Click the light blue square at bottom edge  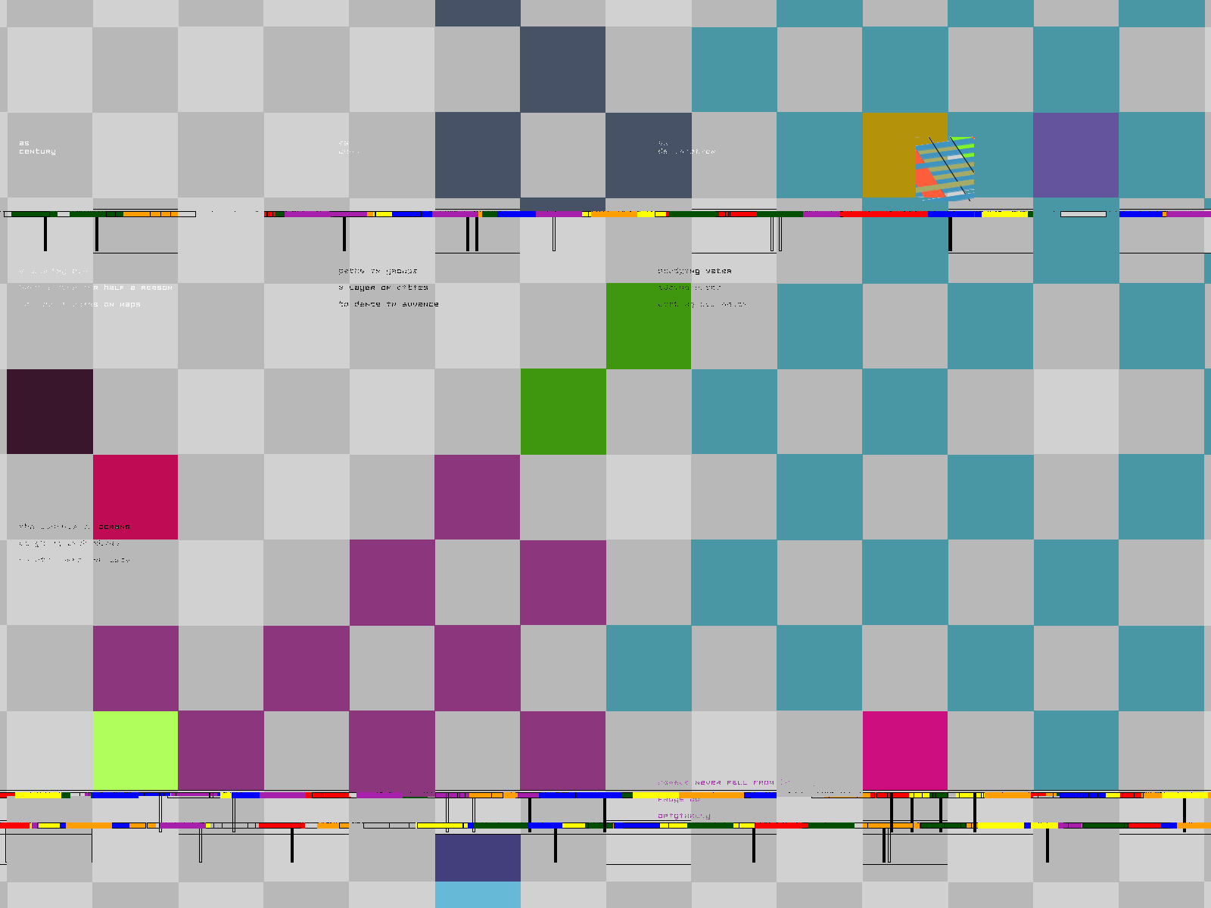pyautogui.click(x=478, y=894)
